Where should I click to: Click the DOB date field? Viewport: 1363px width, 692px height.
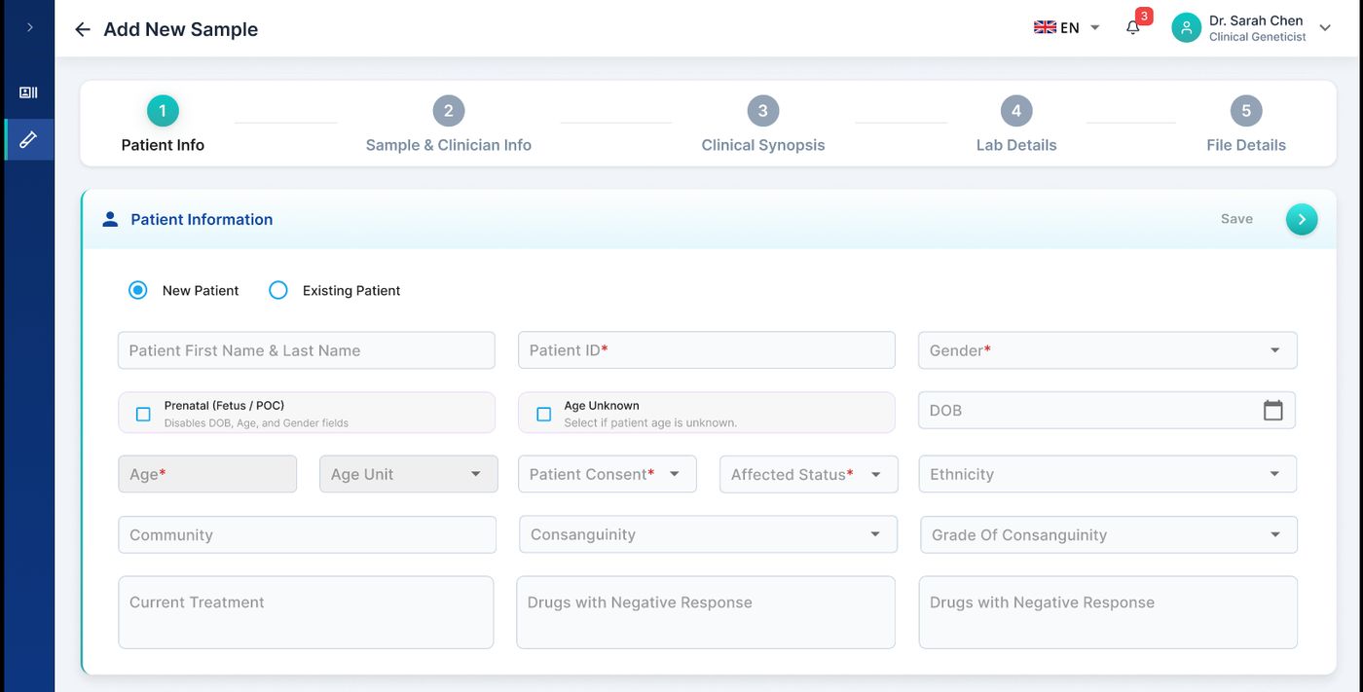(x=1106, y=411)
